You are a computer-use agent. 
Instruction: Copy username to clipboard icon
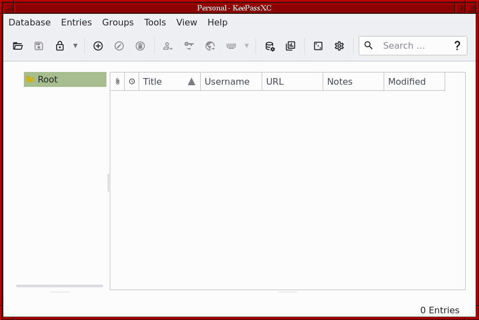point(168,46)
